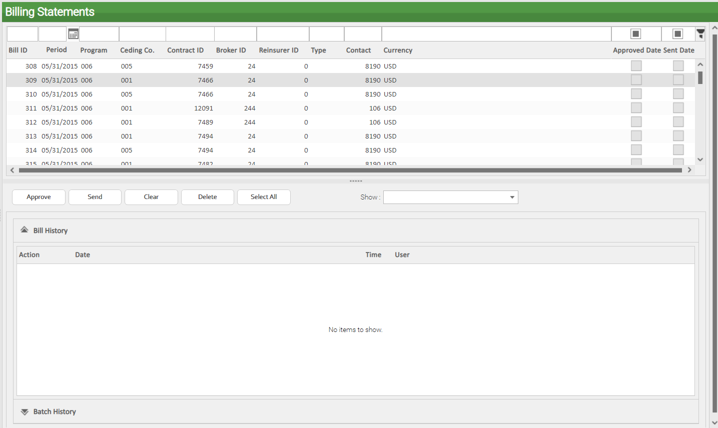Click the Bill ID filter input field
The width and height of the screenshot is (718, 428).
click(x=22, y=34)
